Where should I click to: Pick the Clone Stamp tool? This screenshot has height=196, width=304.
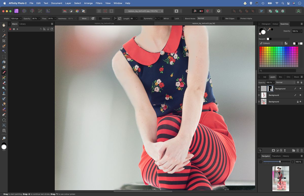tap(4, 93)
